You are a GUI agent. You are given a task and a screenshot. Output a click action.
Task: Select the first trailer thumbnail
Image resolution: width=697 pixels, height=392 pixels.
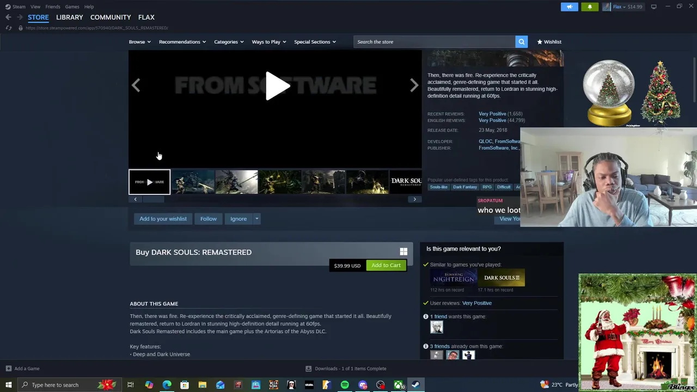click(x=149, y=182)
